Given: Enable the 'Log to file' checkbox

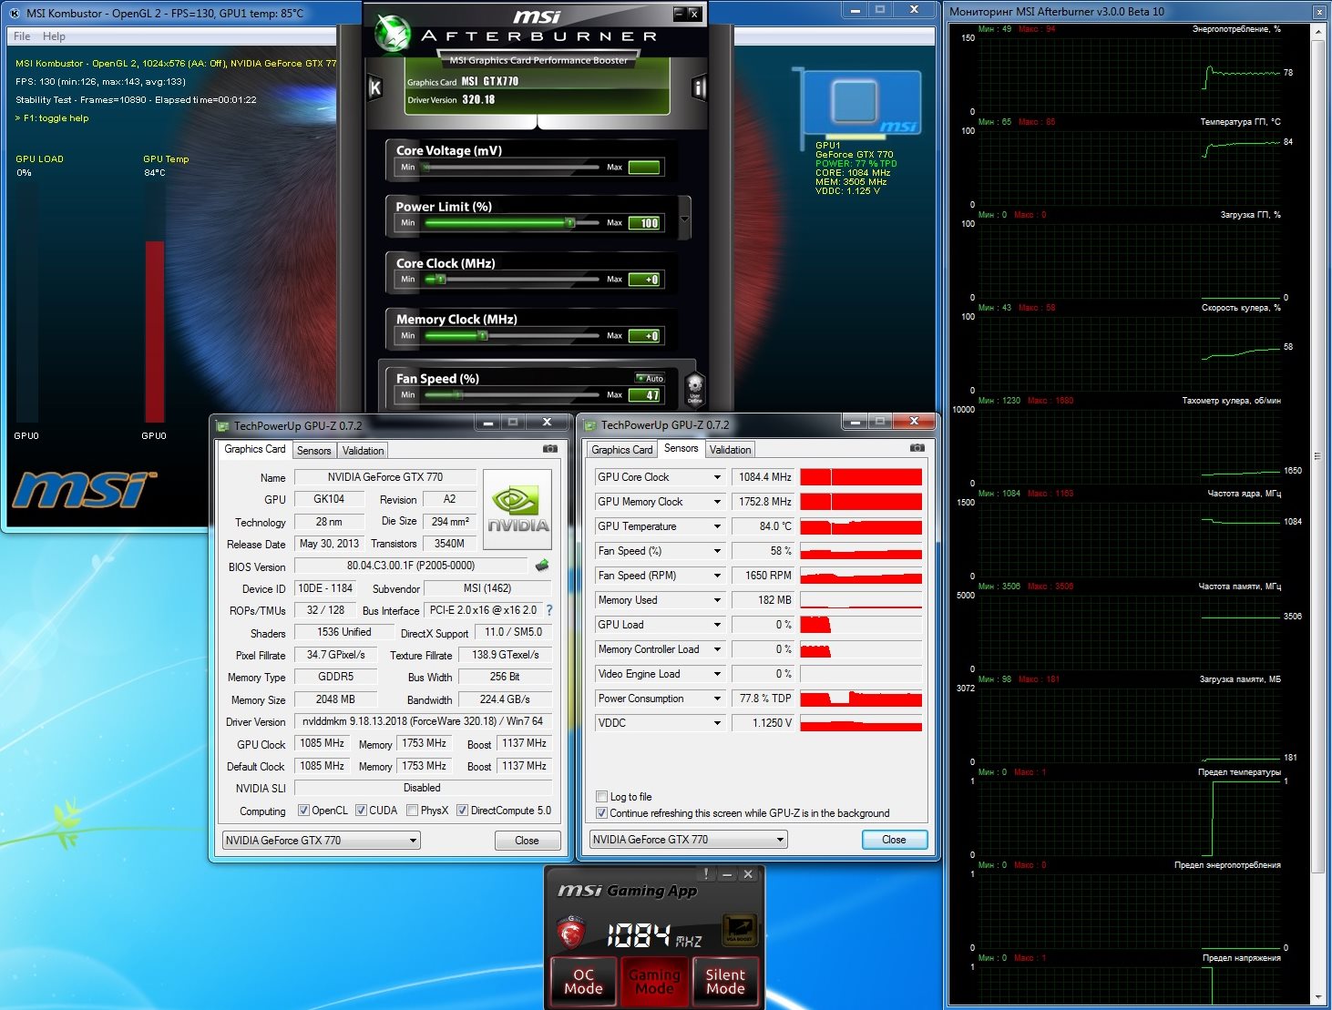Looking at the screenshot, I should pyautogui.click(x=601, y=797).
